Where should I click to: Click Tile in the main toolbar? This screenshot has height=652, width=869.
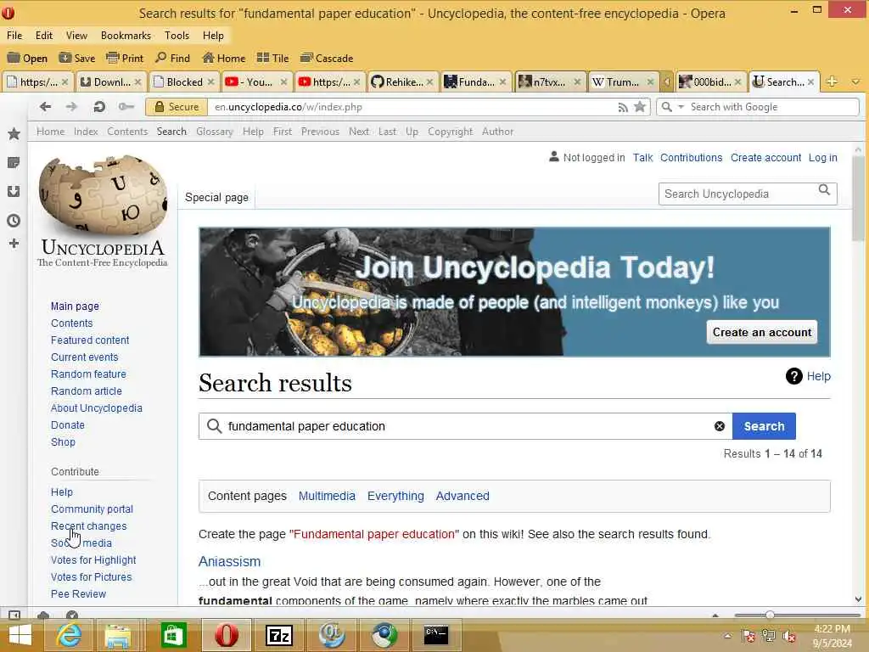(272, 59)
